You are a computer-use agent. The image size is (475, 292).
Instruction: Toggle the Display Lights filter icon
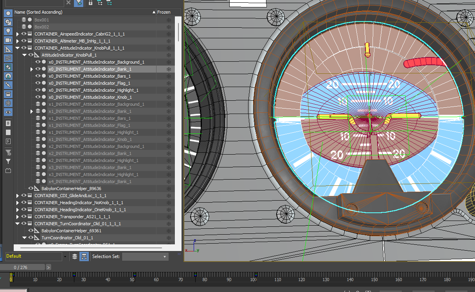coord(8,31)
